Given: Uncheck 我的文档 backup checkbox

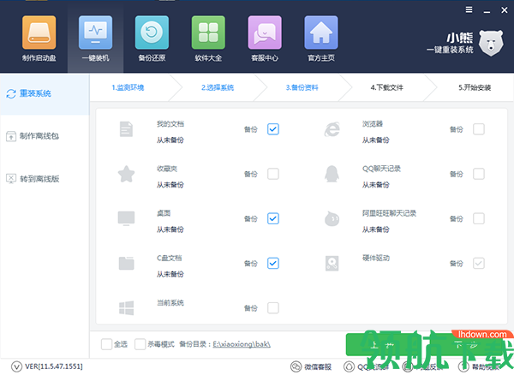Looking at the screenshot, I should 273,129.
